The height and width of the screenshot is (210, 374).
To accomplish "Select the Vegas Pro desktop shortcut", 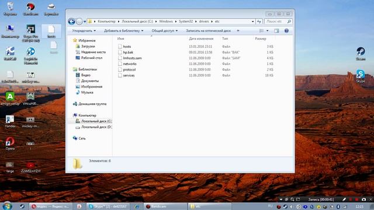I will [30, 33].
